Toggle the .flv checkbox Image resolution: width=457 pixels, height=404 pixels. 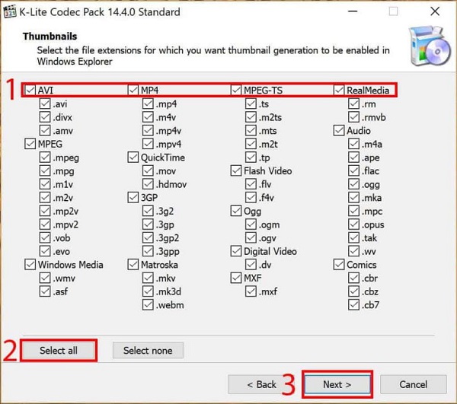click(251, 184)
